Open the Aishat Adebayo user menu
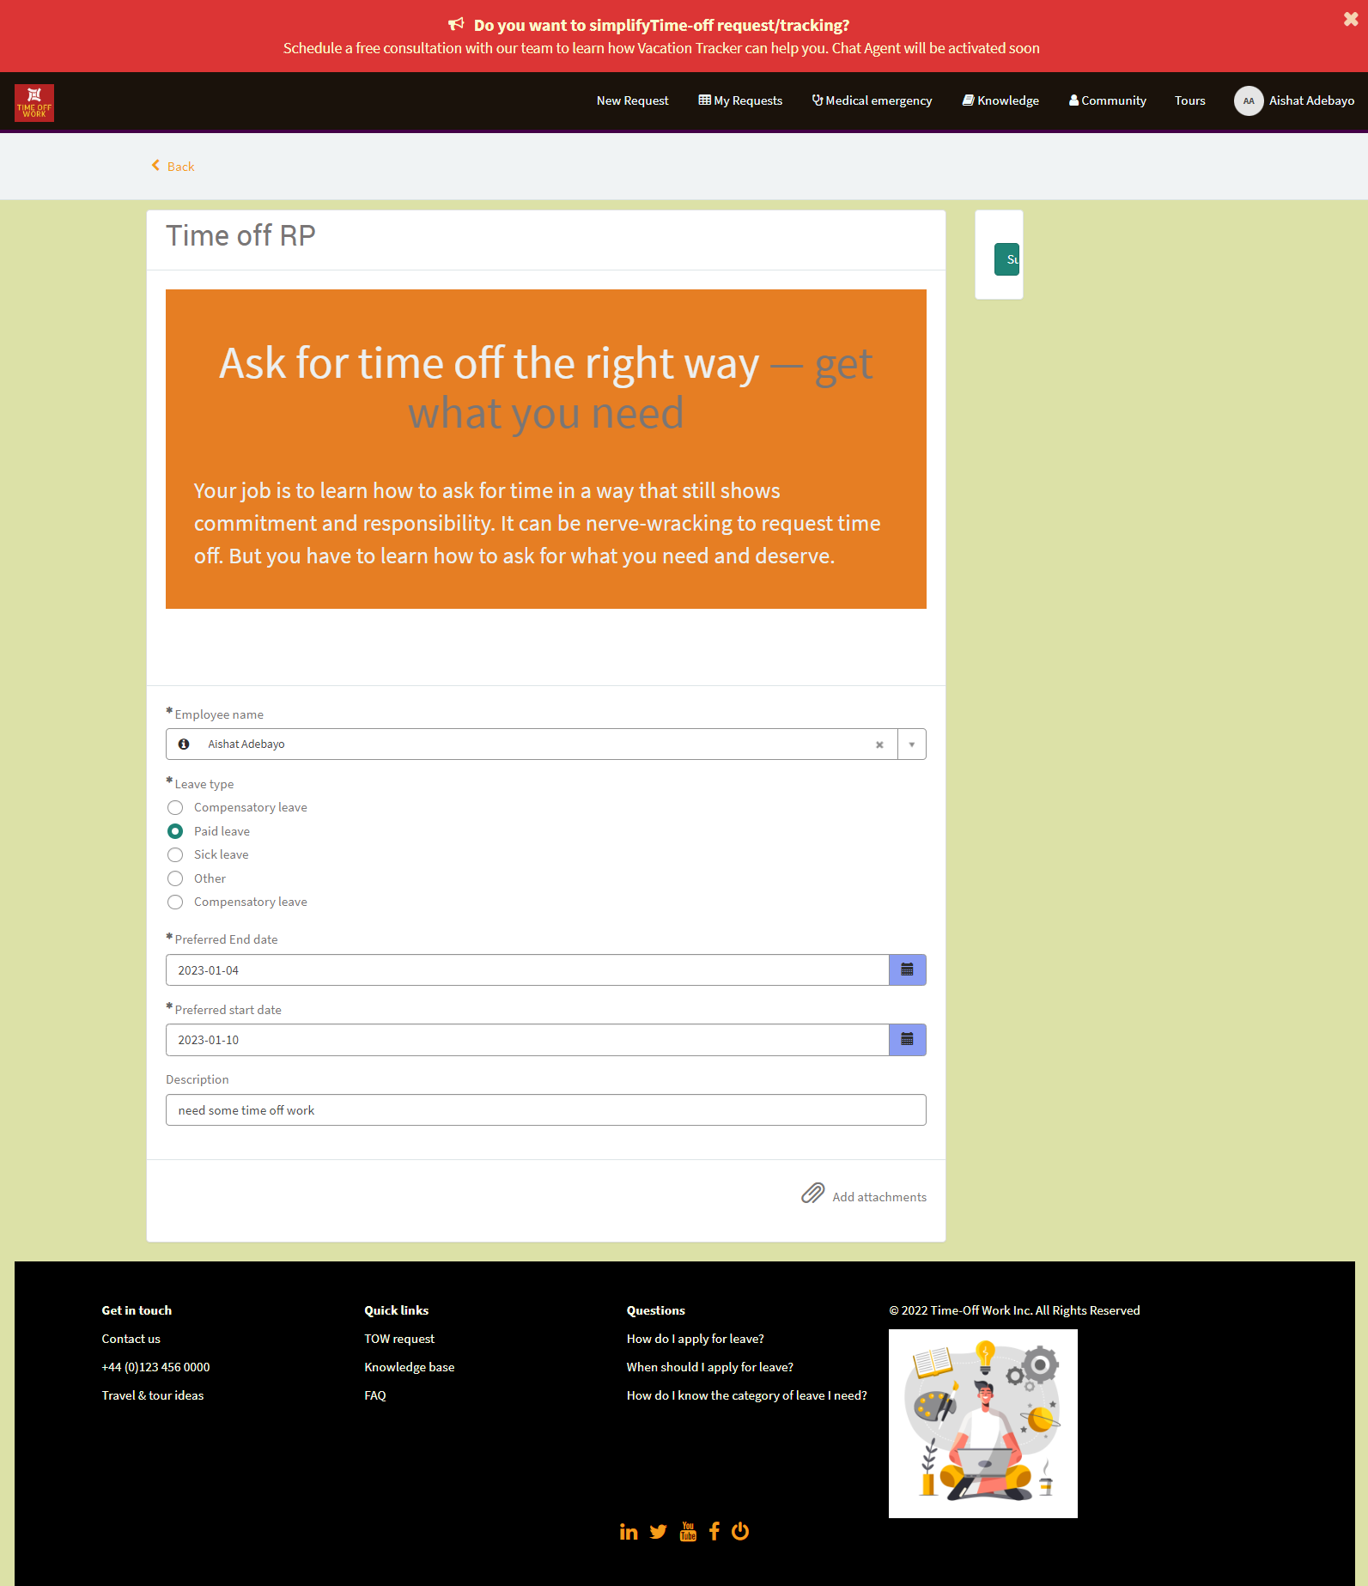This screenshot has height=1586, width=1368. (x=1294, y=101)
